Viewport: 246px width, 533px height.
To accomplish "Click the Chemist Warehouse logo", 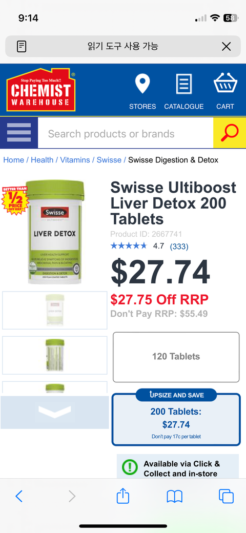I will pyautogui.click(x=41, y=90).
